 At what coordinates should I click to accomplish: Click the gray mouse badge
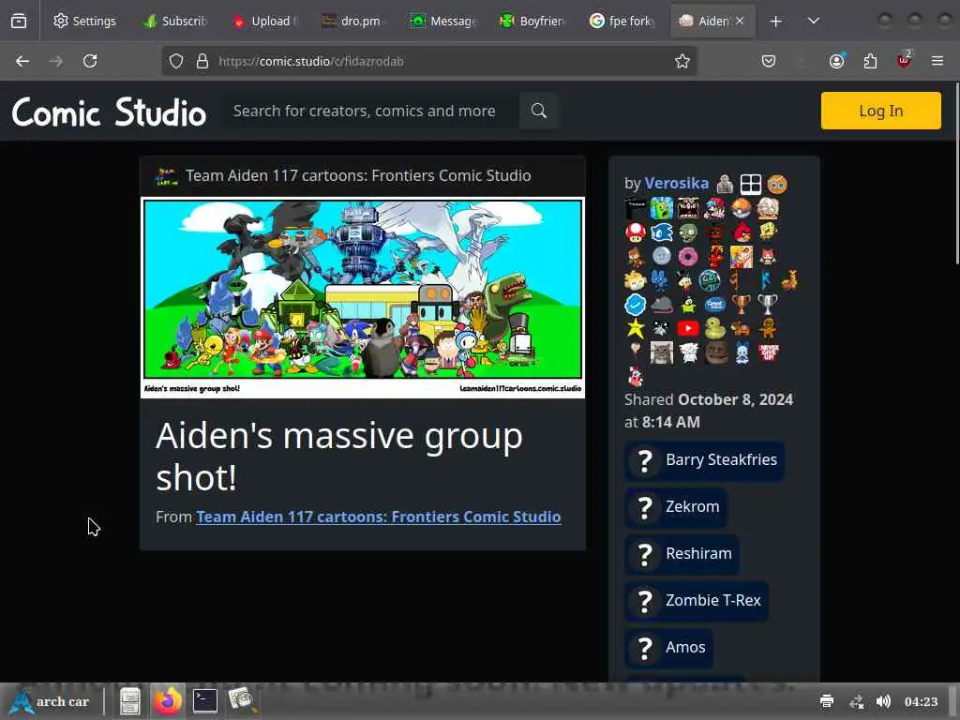(x=662, y=305)
